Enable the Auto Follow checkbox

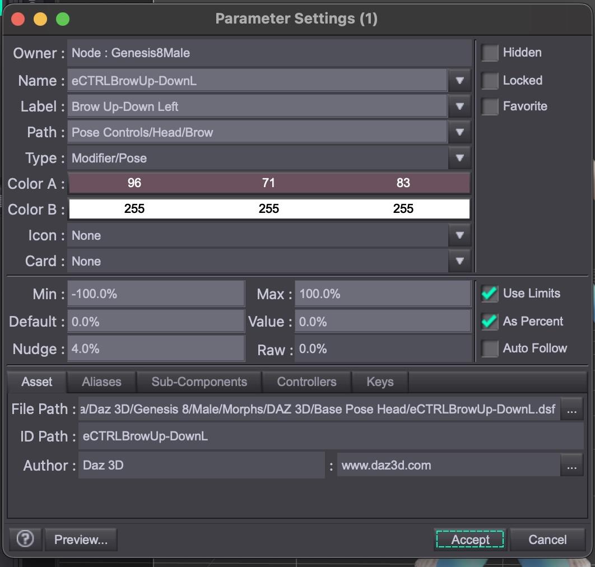(x=490, y=348)
